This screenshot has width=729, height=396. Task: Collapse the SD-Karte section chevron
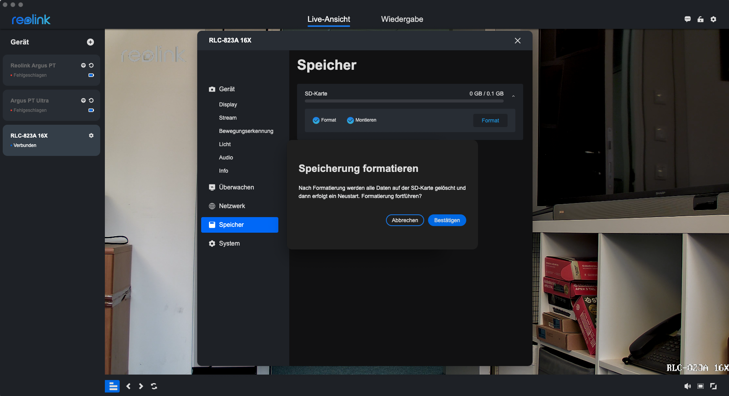(513, 96)
